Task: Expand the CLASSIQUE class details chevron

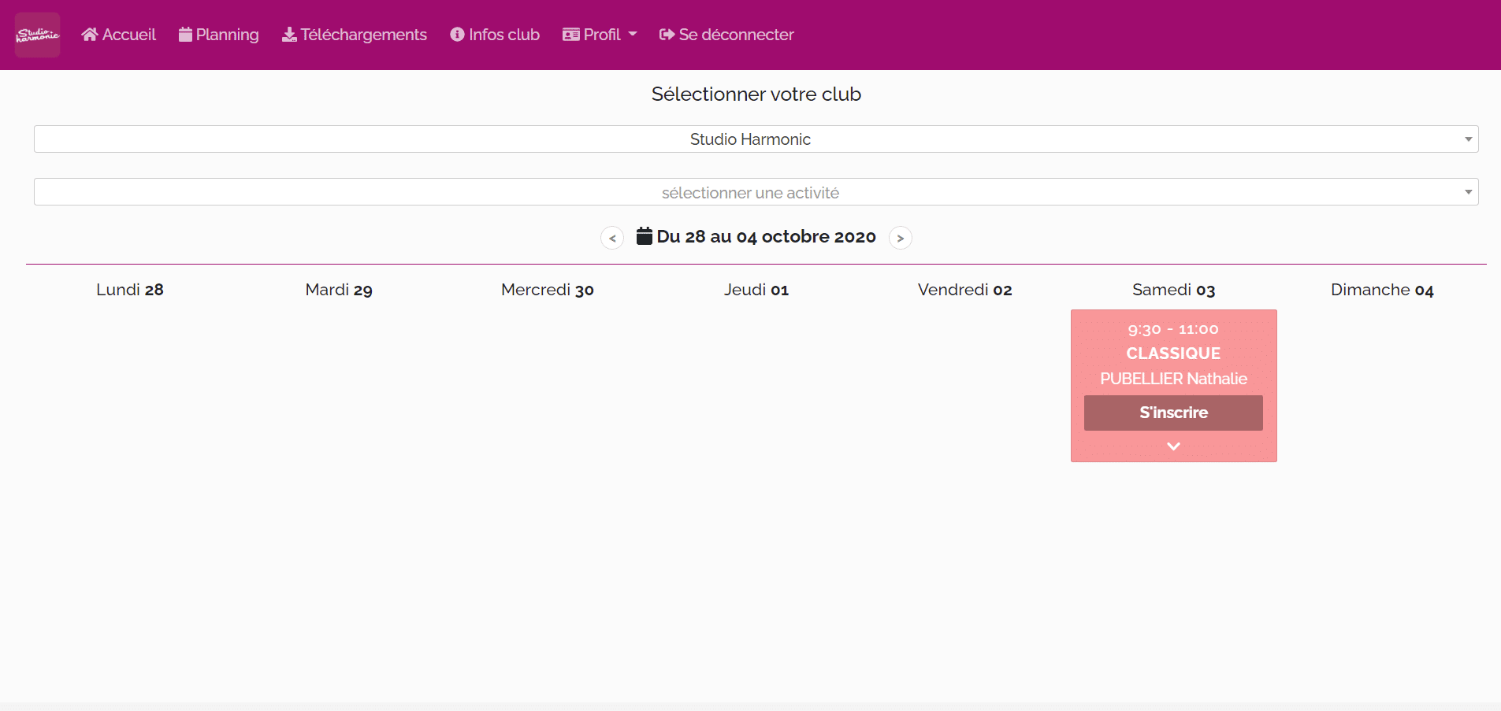Action: pos(1173,446)
